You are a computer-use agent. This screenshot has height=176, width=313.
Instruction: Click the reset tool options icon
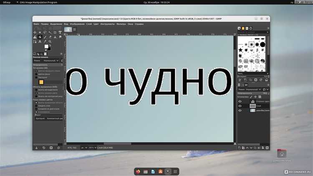(59, 148)
